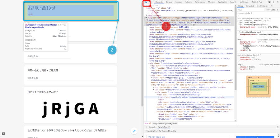Image resolution: width=280 pixels, height=138 pixels.
Task: Open the Application tab
Action: click(x=222, y=2)
